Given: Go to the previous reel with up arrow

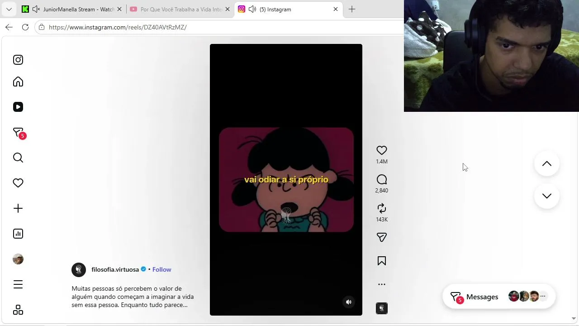Looking at the screenshot, I should (547, 163).
